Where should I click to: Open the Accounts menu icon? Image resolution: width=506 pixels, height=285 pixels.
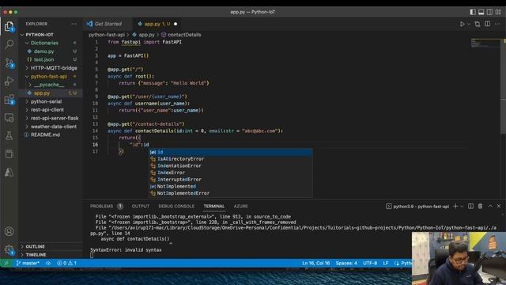9,231
